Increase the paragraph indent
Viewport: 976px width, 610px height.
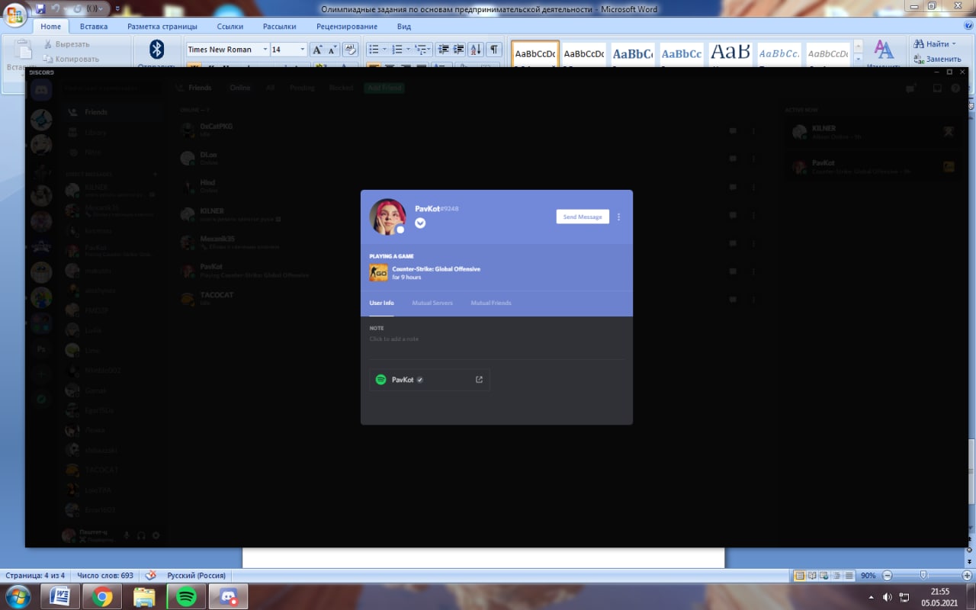(x=458, y=50)
